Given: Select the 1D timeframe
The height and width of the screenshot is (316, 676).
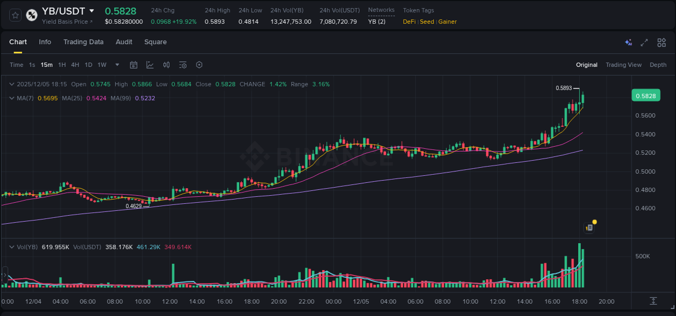Looking at the screenshot, I should click(x=88, y=64).
